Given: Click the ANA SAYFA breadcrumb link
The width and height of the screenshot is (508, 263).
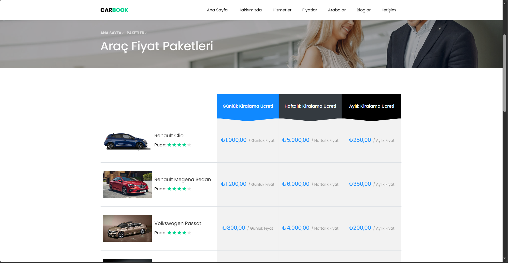Looking at the screenshot, I should pyautogui.click(x=111, y=33).
